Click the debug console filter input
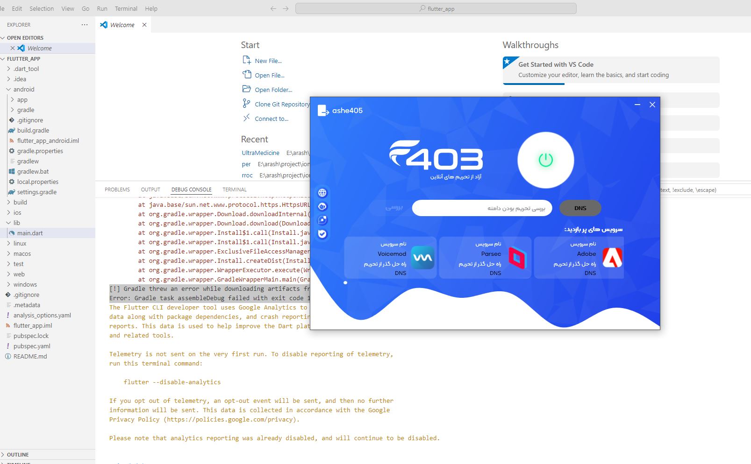This screenshot has height=464, width=751. click(x=706, y=190)
